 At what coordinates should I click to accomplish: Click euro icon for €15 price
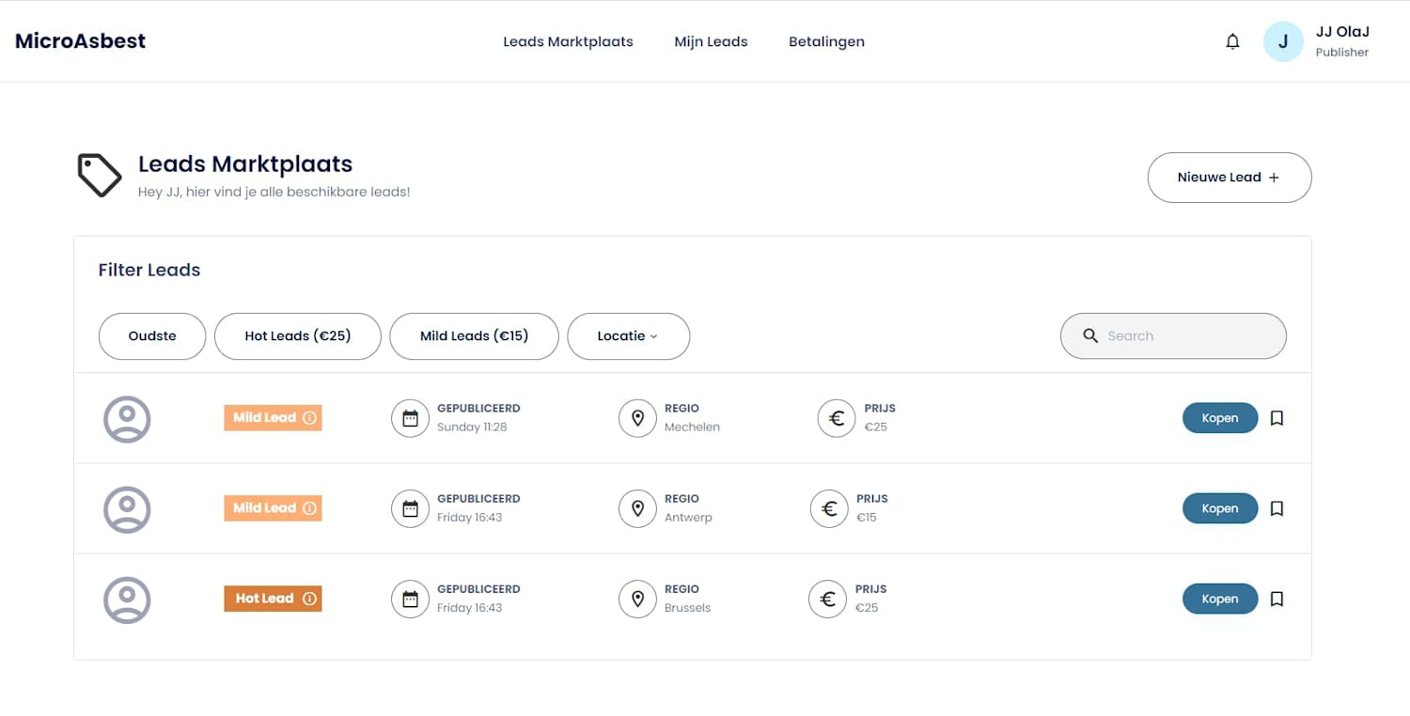click(828, 508)
